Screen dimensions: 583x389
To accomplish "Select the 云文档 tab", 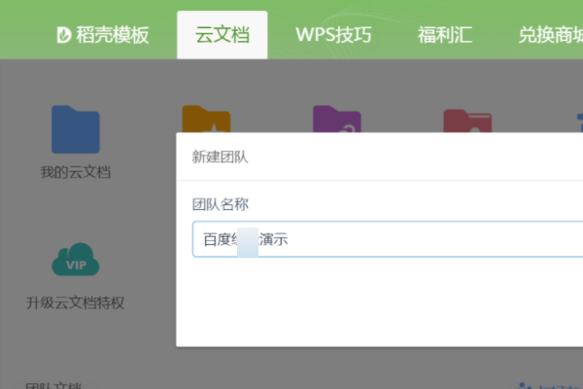I will point(222,35).
